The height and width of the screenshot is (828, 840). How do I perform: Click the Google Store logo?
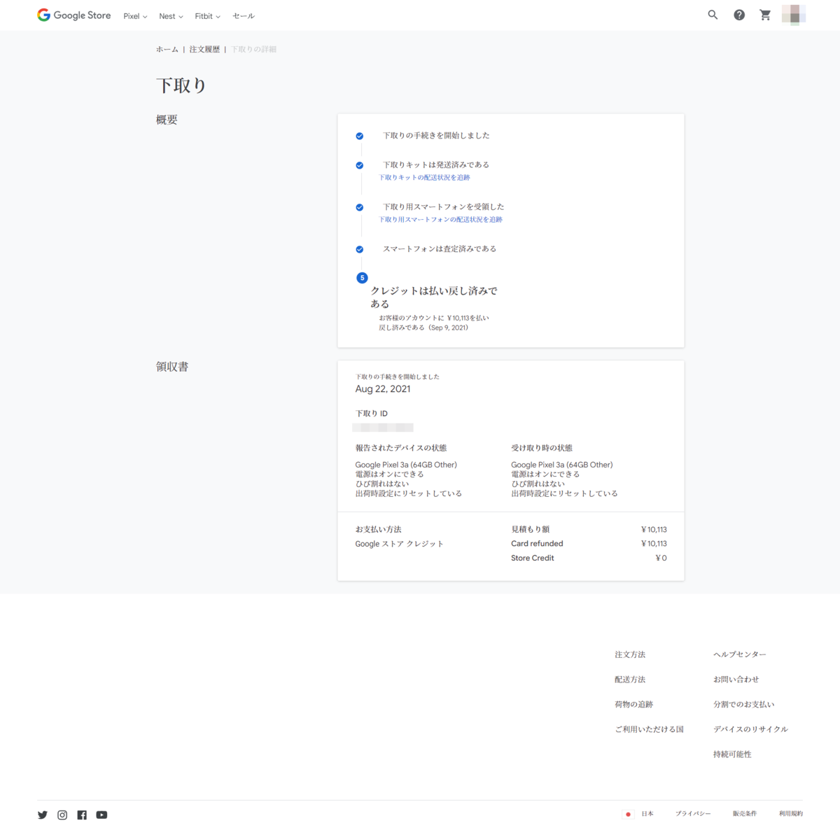point(74,15)
